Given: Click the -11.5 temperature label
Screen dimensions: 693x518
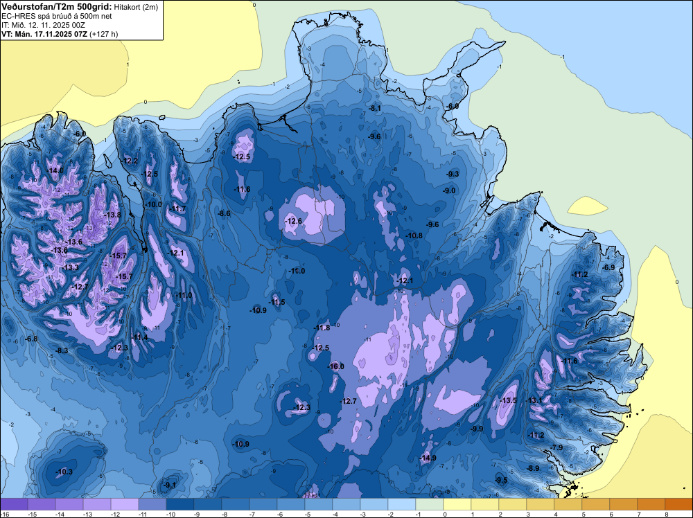Looking at the screenshot, I should (x=277, y=303).
